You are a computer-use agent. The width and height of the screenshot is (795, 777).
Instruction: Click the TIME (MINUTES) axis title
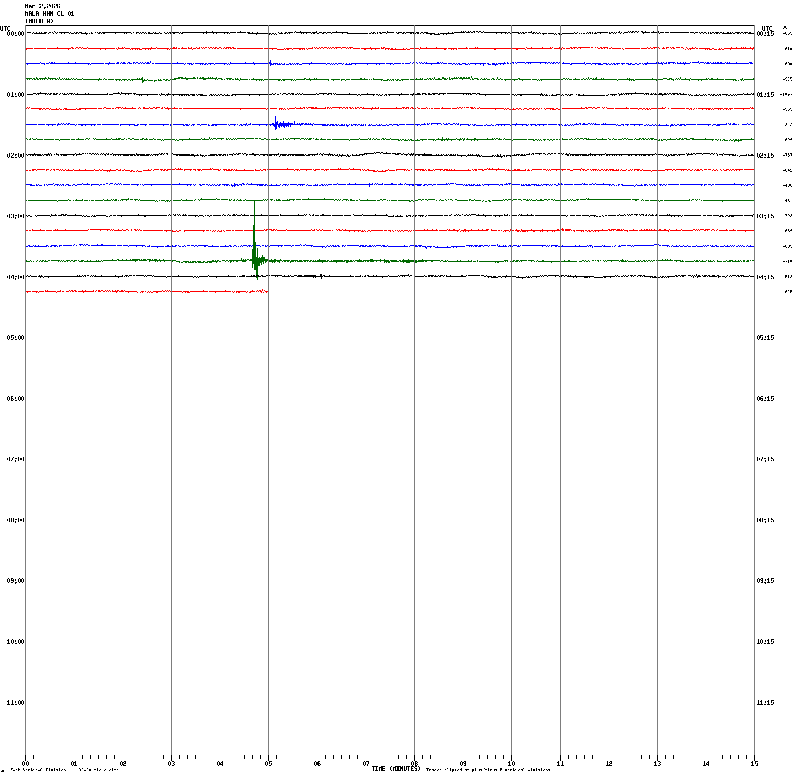pos(395,769)
